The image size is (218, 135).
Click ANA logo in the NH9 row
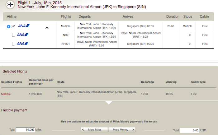(x=22, y=35)
